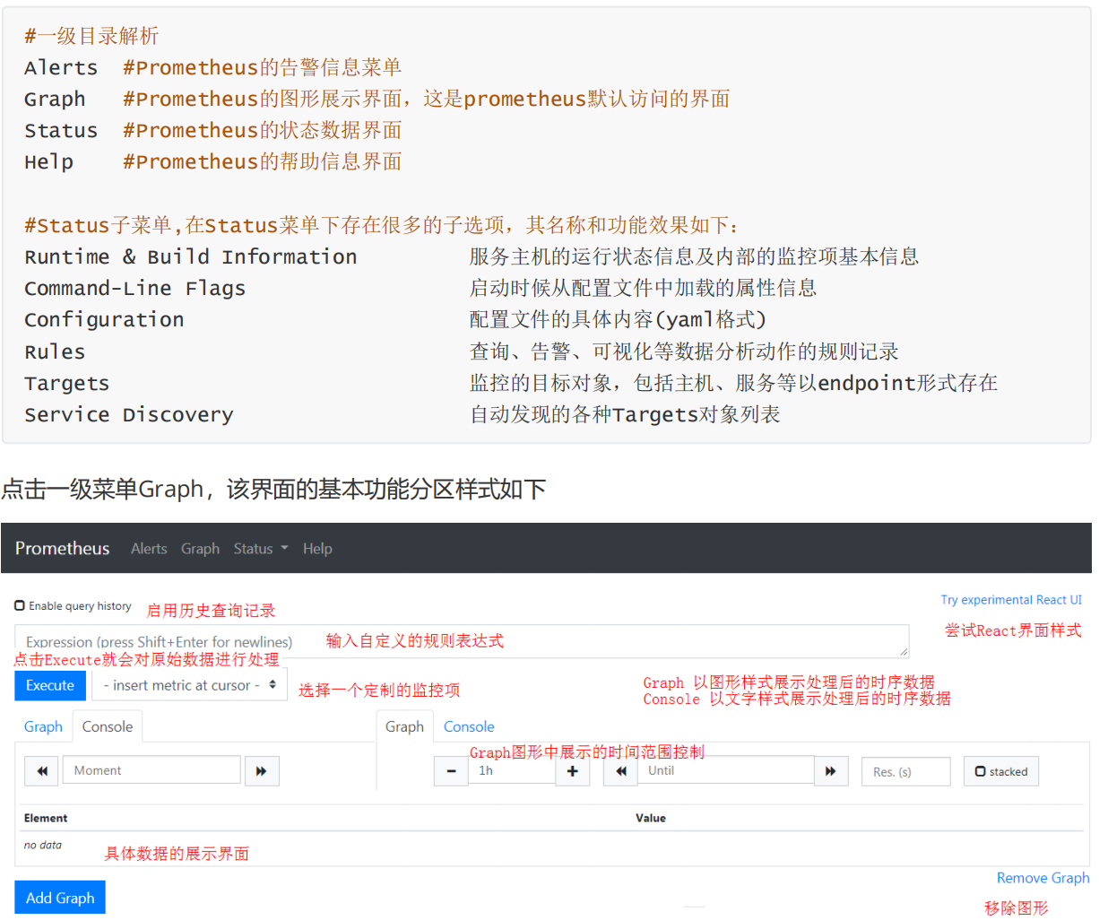Decrease the graph time range with minus button
Screen dimensions: 1099x920
tap(451, 771)
